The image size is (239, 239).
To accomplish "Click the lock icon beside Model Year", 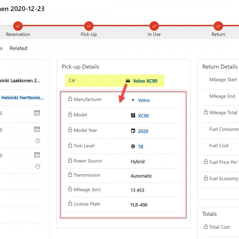I will 70,130.
